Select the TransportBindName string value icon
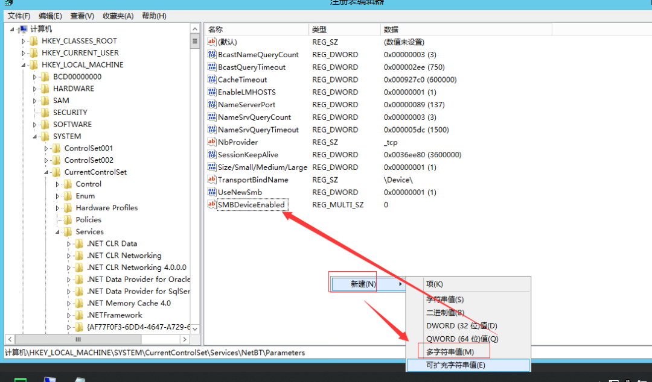The width and height of the screenshot is (652, 382). pyautogui.click(x=212, y=180)
